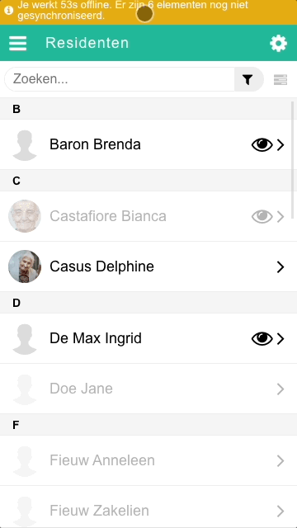Expand Casus Delphine with chevron

click(x=280, y=267)
